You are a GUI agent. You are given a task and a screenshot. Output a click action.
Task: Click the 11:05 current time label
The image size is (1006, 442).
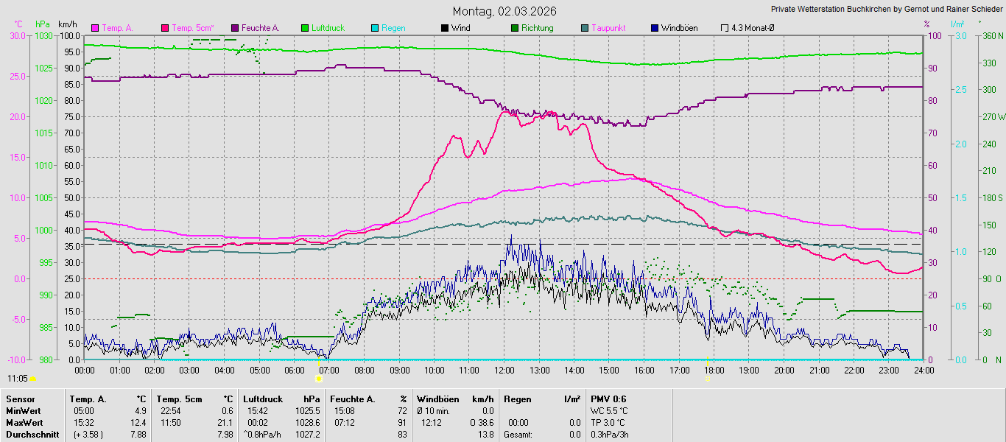coord(18,378)
